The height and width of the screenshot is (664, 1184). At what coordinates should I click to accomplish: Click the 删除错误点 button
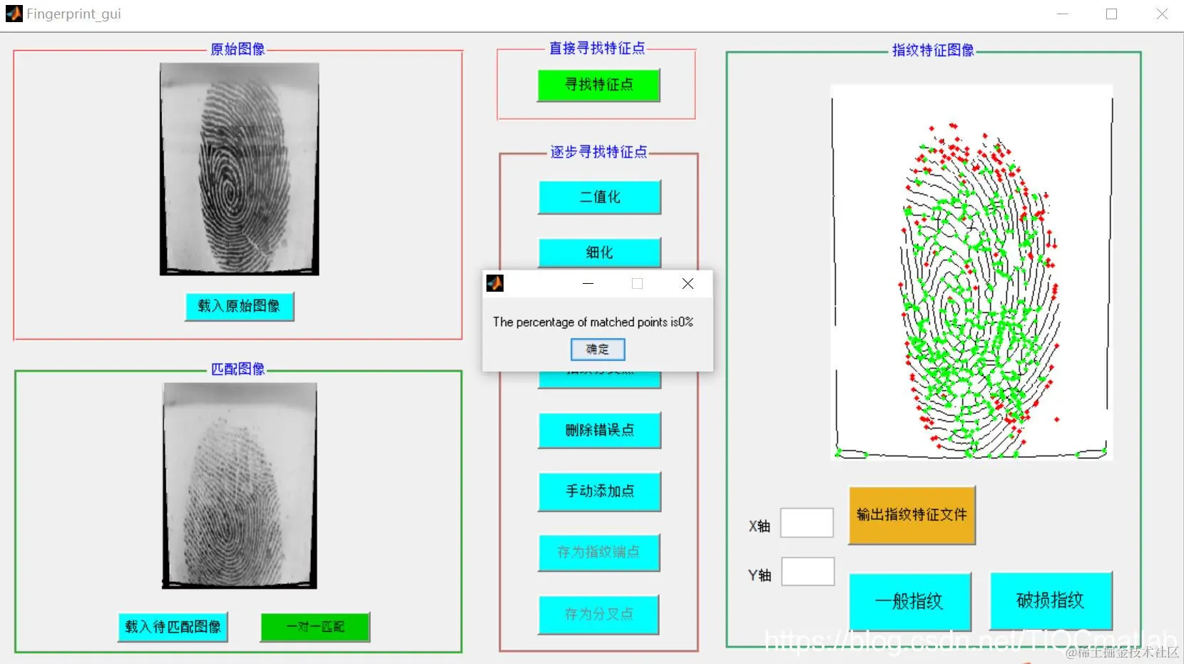point(599,430)
